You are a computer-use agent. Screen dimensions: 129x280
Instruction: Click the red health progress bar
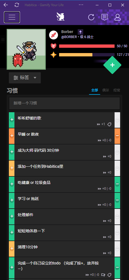pyautogui.click(x=87, y=46)
